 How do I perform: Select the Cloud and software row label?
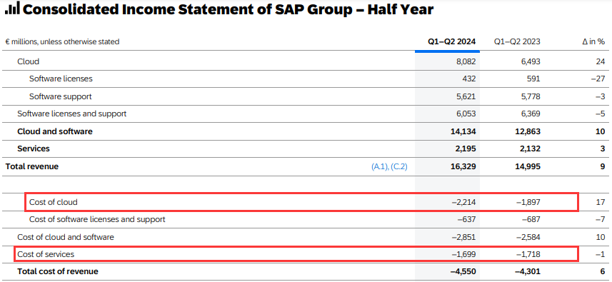click(55, 131)
